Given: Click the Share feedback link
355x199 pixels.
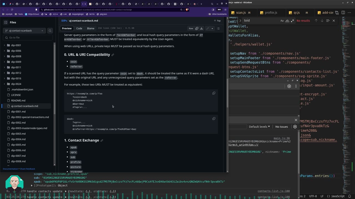Looking at the screenshot, I should [x=27, y=169].
